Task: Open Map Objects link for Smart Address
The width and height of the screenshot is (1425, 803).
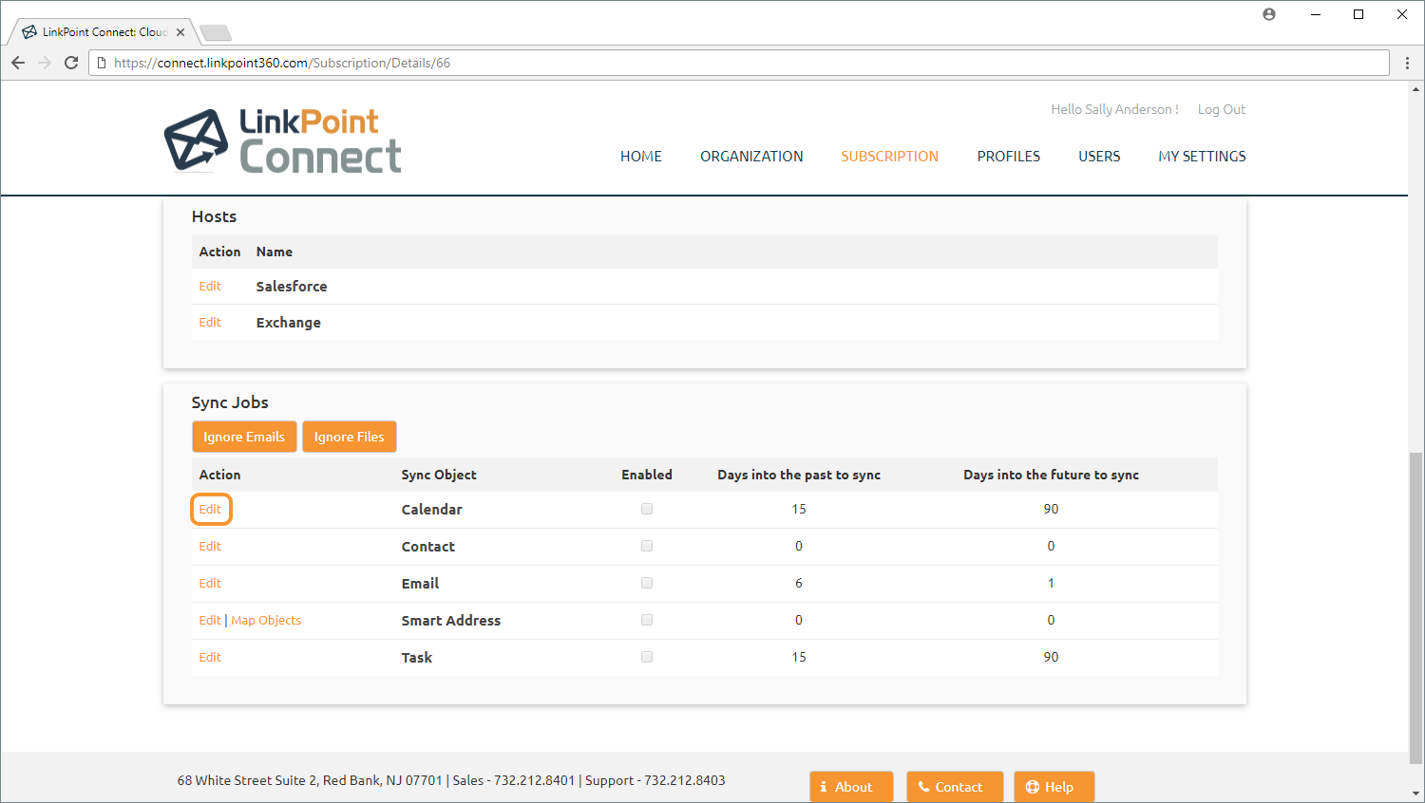Action: tap(266, 621)
